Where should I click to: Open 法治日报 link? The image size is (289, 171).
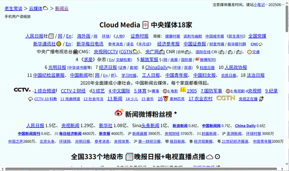click(x=255, y=75)
